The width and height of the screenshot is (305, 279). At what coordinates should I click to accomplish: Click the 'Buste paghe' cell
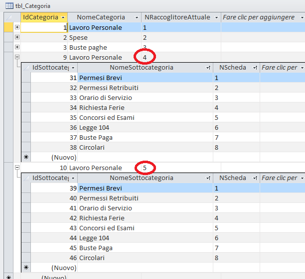[x=105, y=47]
